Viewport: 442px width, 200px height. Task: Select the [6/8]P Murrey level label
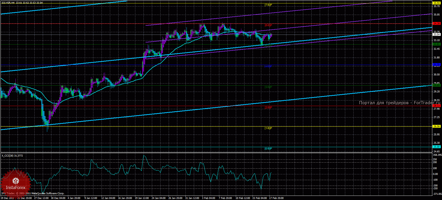point(268,25)
